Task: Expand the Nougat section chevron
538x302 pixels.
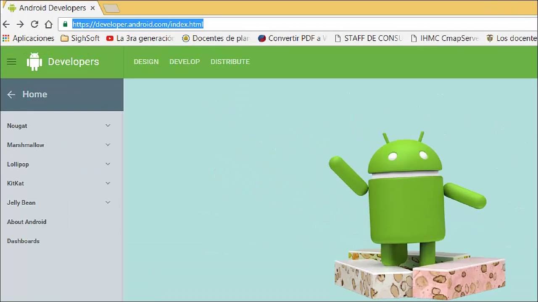Action: (x=108, y=125)
